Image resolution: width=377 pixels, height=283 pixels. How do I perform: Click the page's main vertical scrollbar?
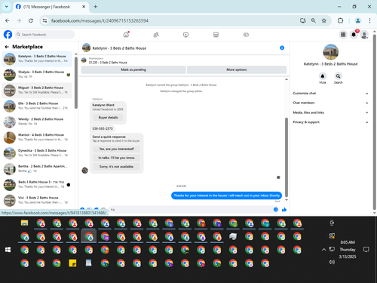point(374,122)
